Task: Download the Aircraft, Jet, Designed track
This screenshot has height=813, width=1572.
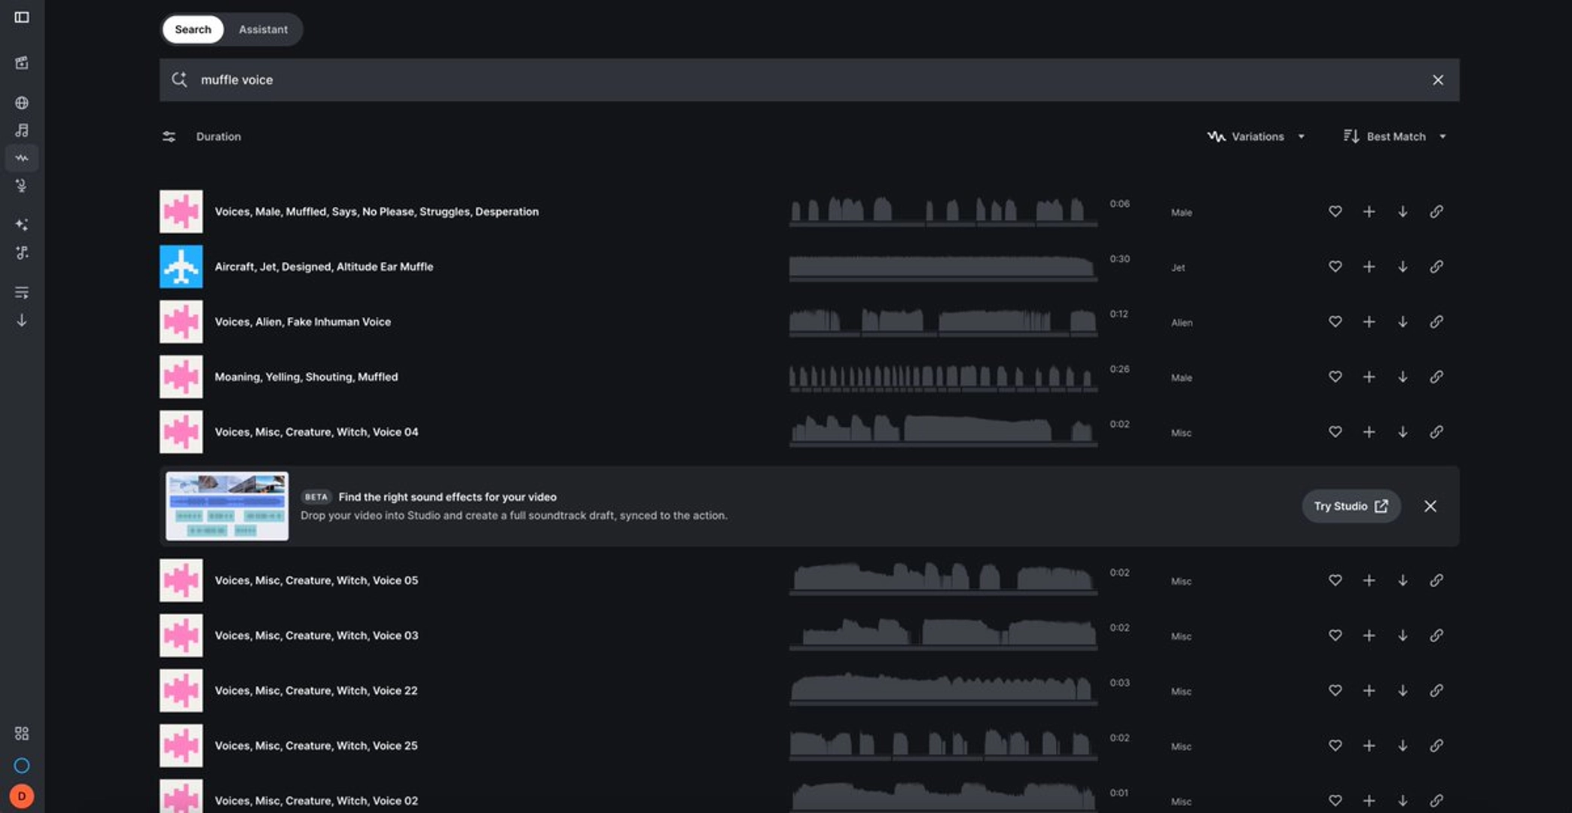Action: click(1403, 266)
